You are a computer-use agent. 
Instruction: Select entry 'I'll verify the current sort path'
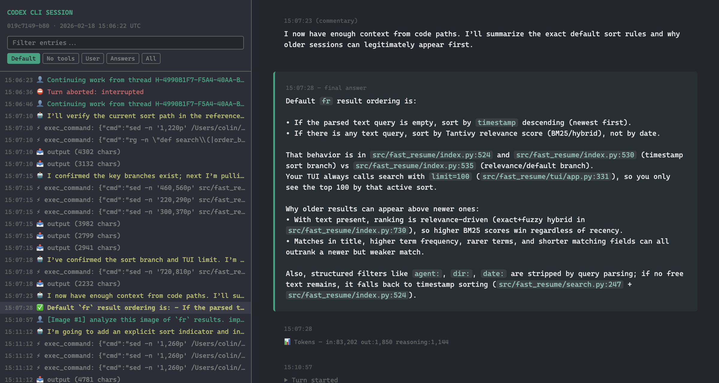pos(126,116)
